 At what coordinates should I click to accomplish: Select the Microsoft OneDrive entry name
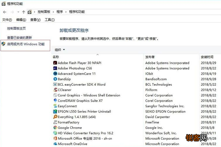(72, 144)
